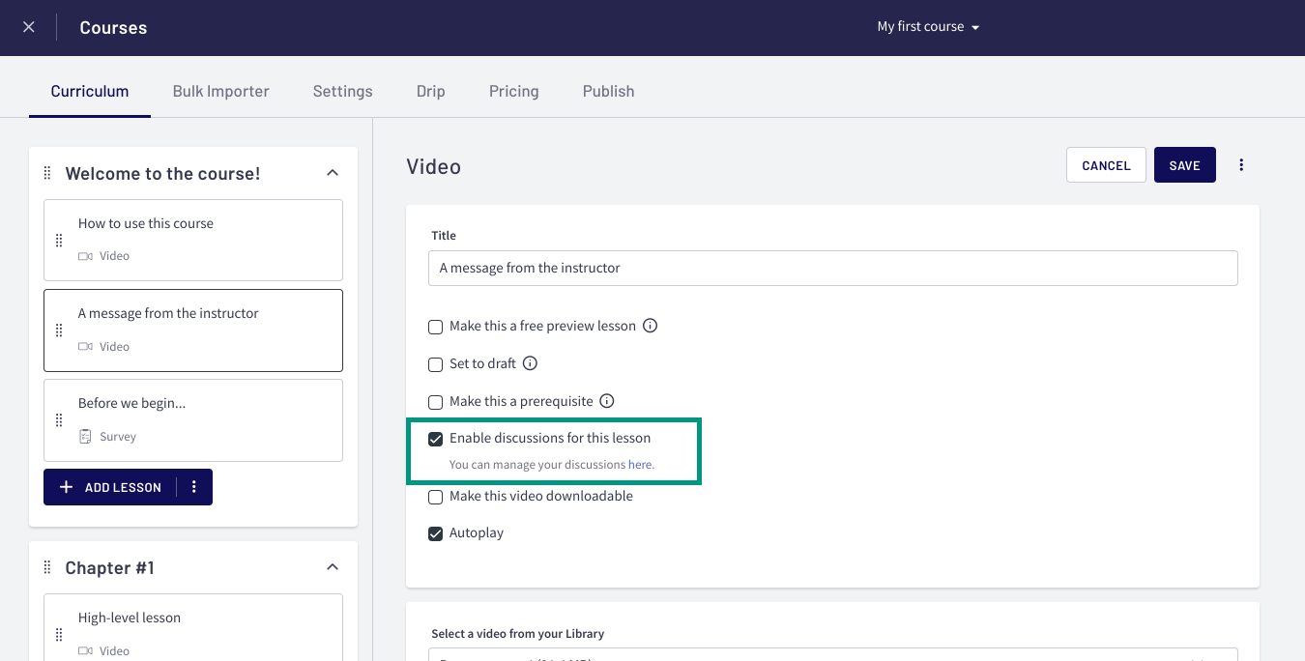Image resolution: width=1305 pixels, height=661 pixels.
Task: Click the info icon beside Make this a prerequisite
Action: point(607,400)
